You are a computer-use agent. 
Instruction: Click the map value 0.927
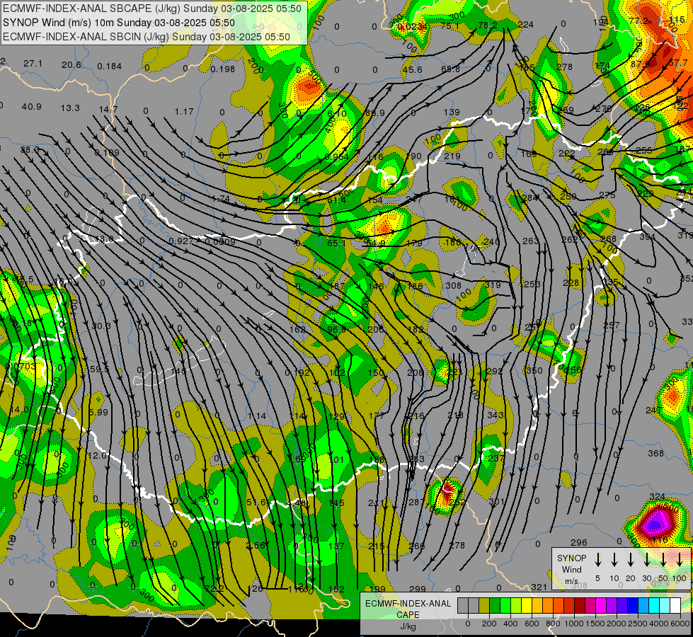coord(181,241)
